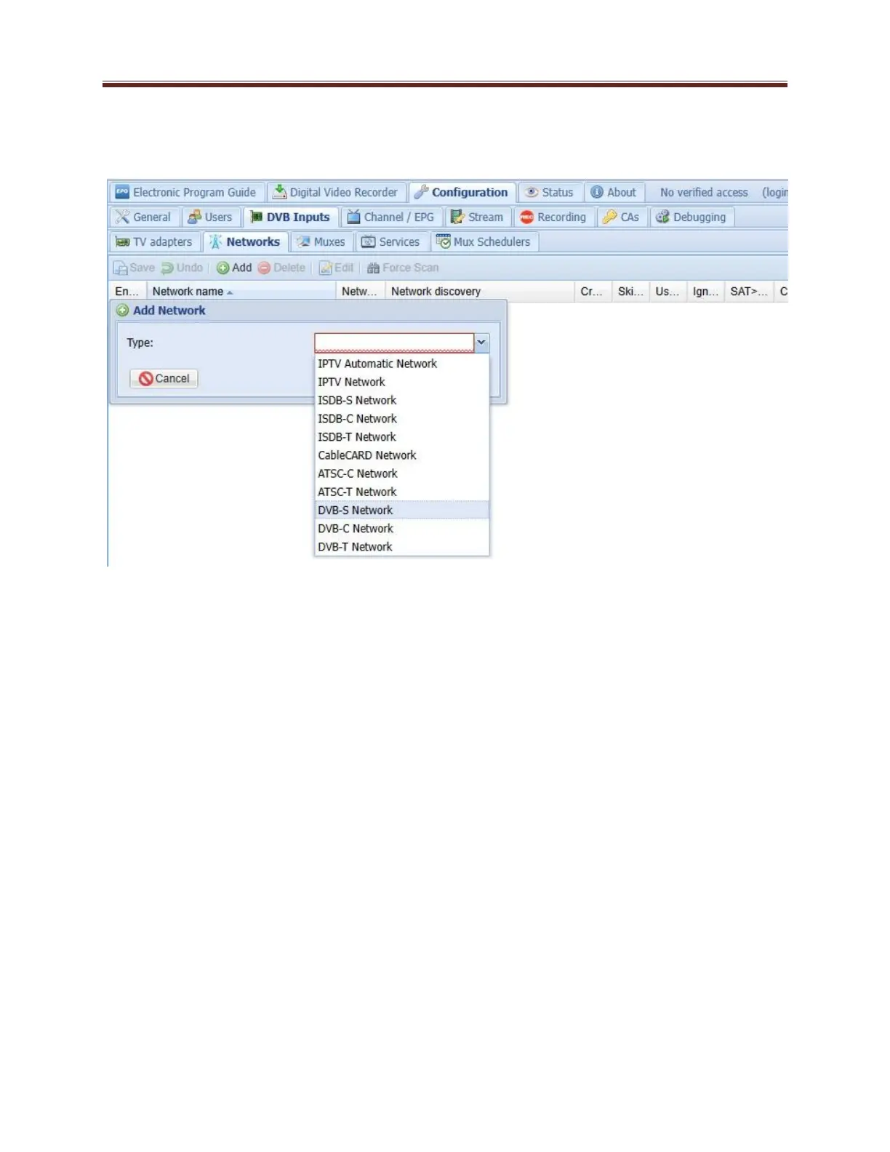Select the Configuration tab
The width and height of the screenshot is (890, 1152).
click(462, 193)
